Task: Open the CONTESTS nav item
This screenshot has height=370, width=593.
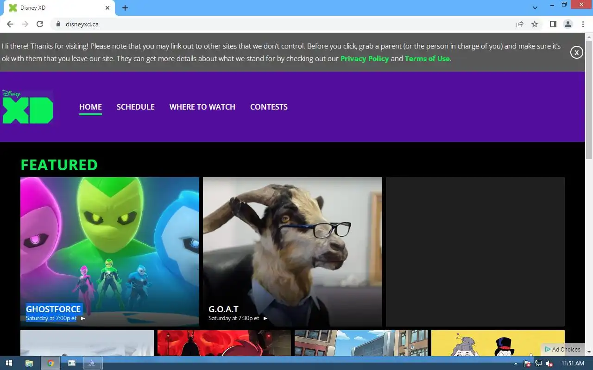Action: [269, 107]
